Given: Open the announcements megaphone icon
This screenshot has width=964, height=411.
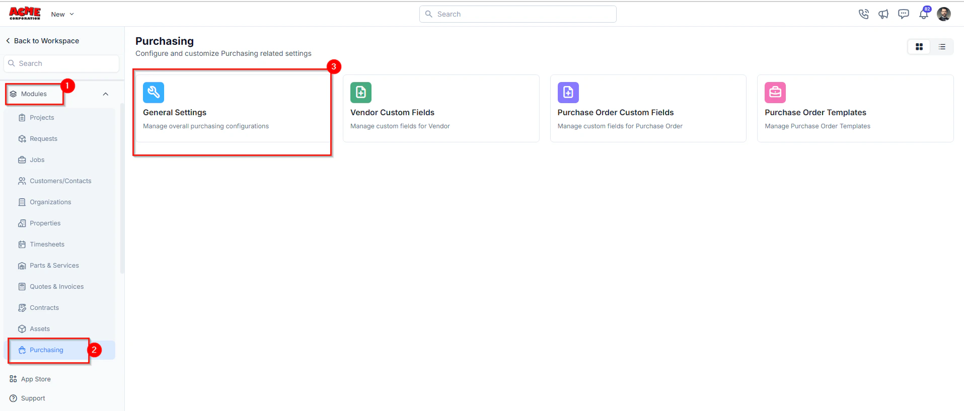Looking at the screenshot, I should point(883,14).
